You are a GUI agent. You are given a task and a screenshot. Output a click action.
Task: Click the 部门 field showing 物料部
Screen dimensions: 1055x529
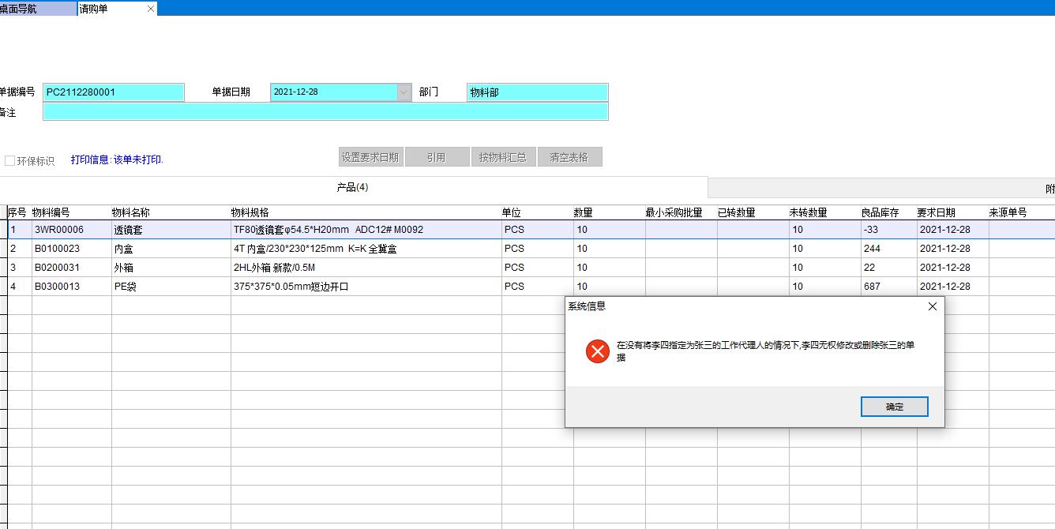pyautogui.click(x=537, y=92)
